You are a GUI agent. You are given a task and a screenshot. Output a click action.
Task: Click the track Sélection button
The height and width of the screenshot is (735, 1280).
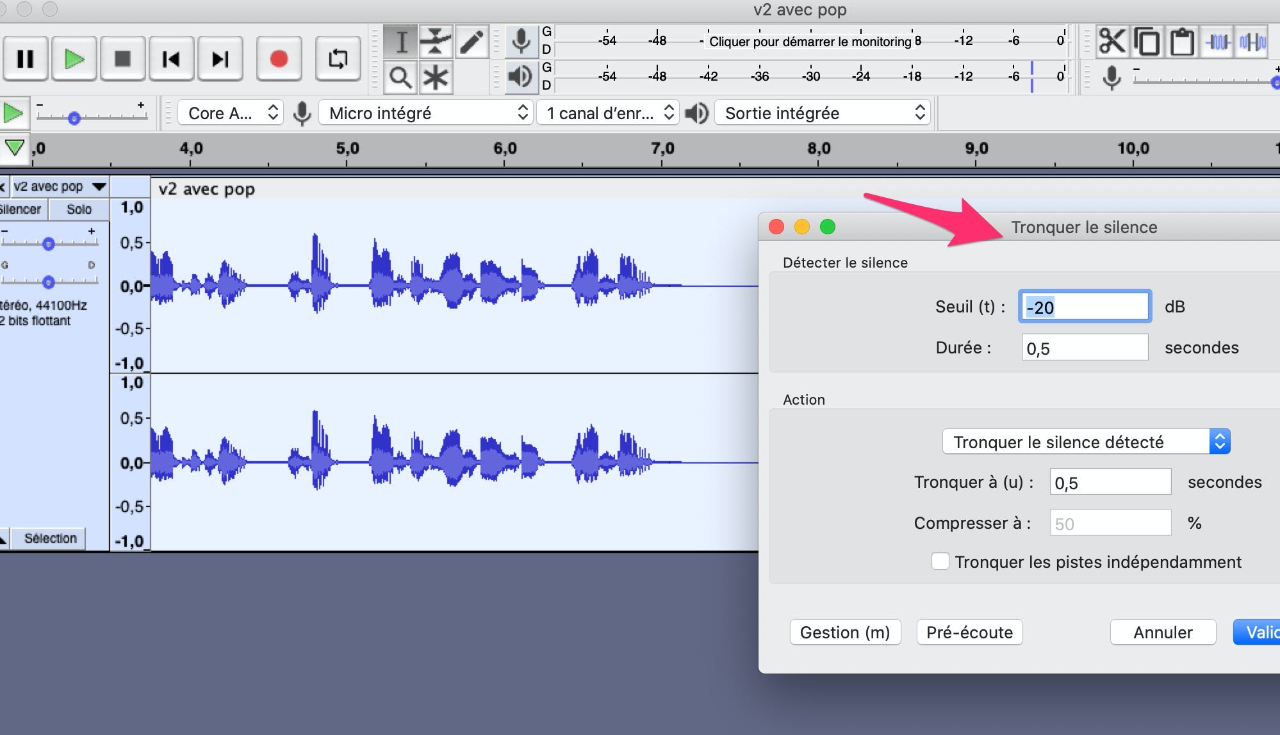tap(50, 538)
